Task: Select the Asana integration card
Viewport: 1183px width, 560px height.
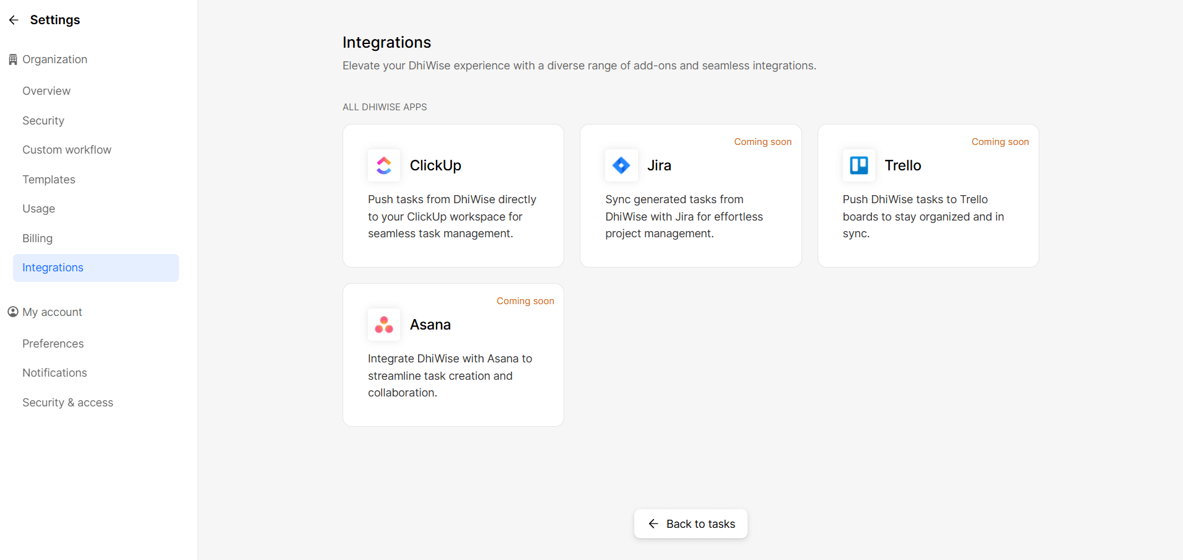Action: 453,355
